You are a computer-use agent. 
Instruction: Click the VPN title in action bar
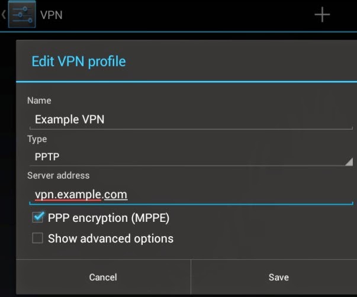52,15
